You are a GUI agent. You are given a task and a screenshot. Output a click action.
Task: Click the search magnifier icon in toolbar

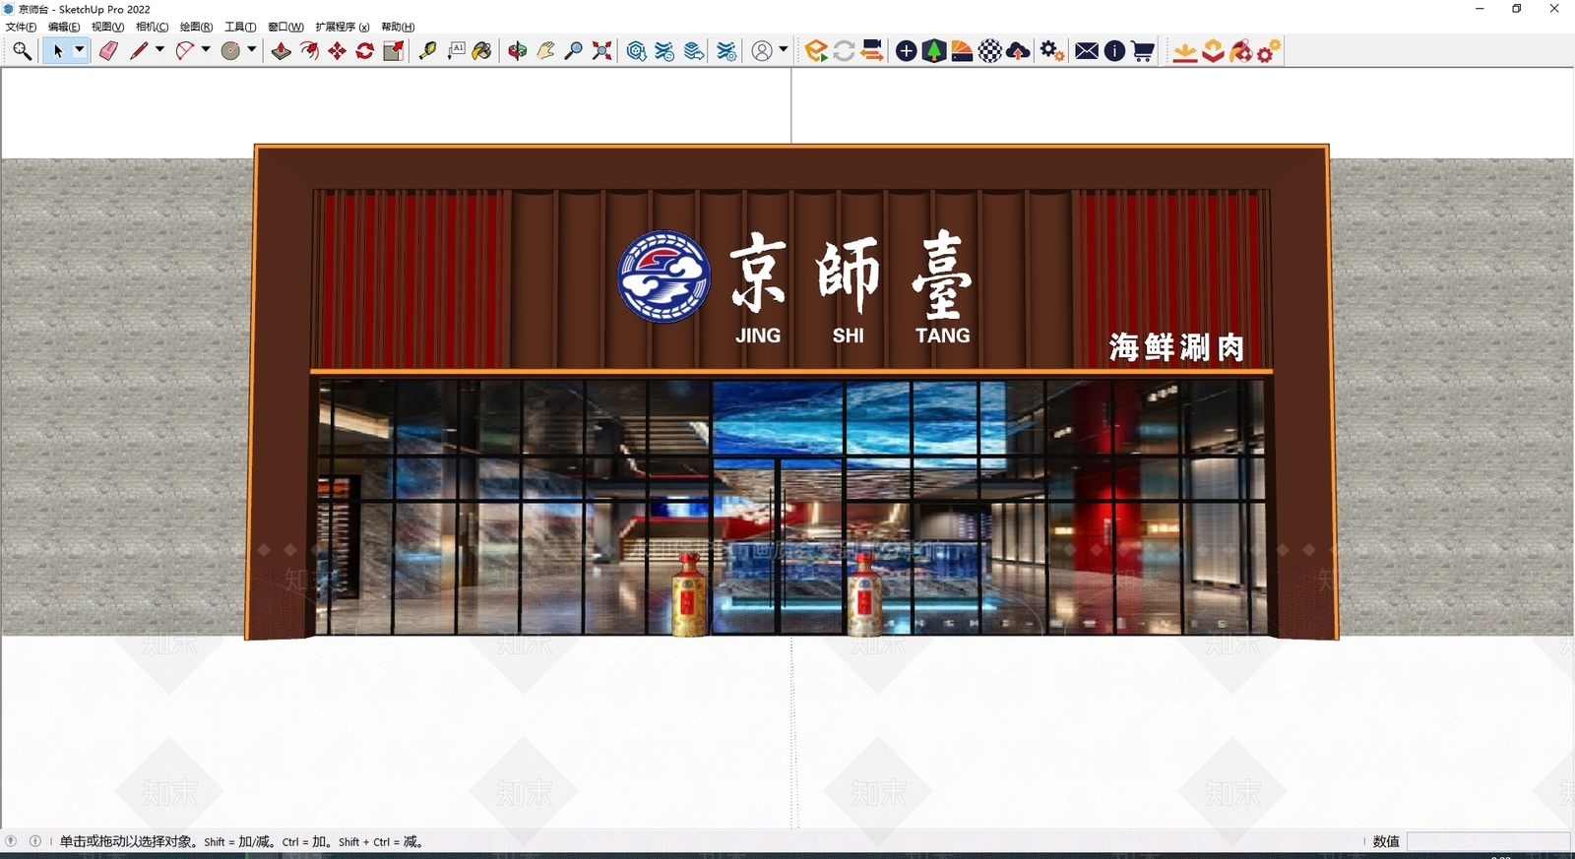(22, 51)
